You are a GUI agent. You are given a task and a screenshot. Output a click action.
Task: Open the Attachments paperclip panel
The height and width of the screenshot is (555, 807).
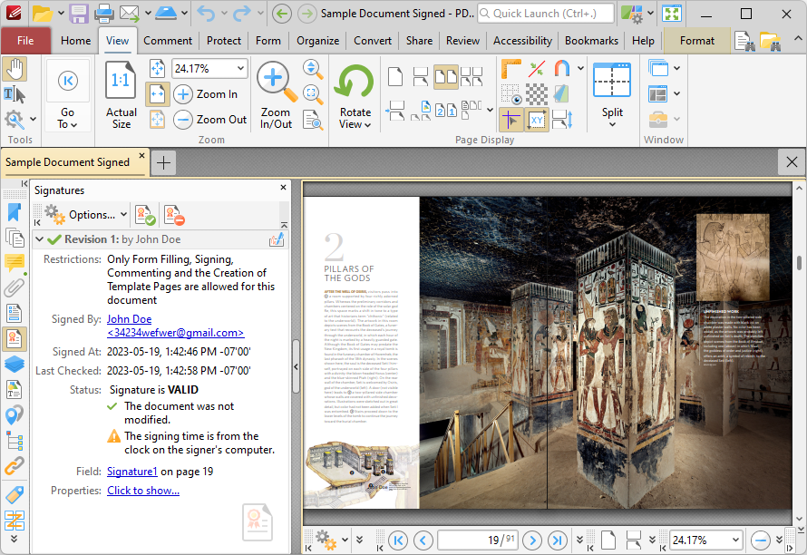(15, 288)
